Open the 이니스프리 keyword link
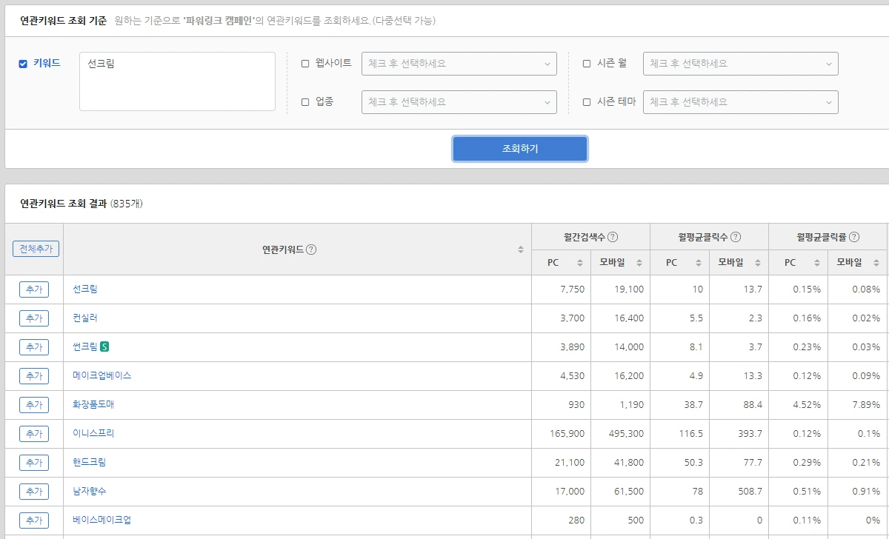The image size is (889, 539). pos(93,433)
